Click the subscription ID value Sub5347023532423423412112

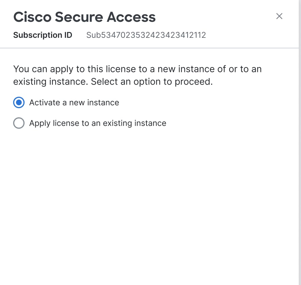click(x=146, y=35)
